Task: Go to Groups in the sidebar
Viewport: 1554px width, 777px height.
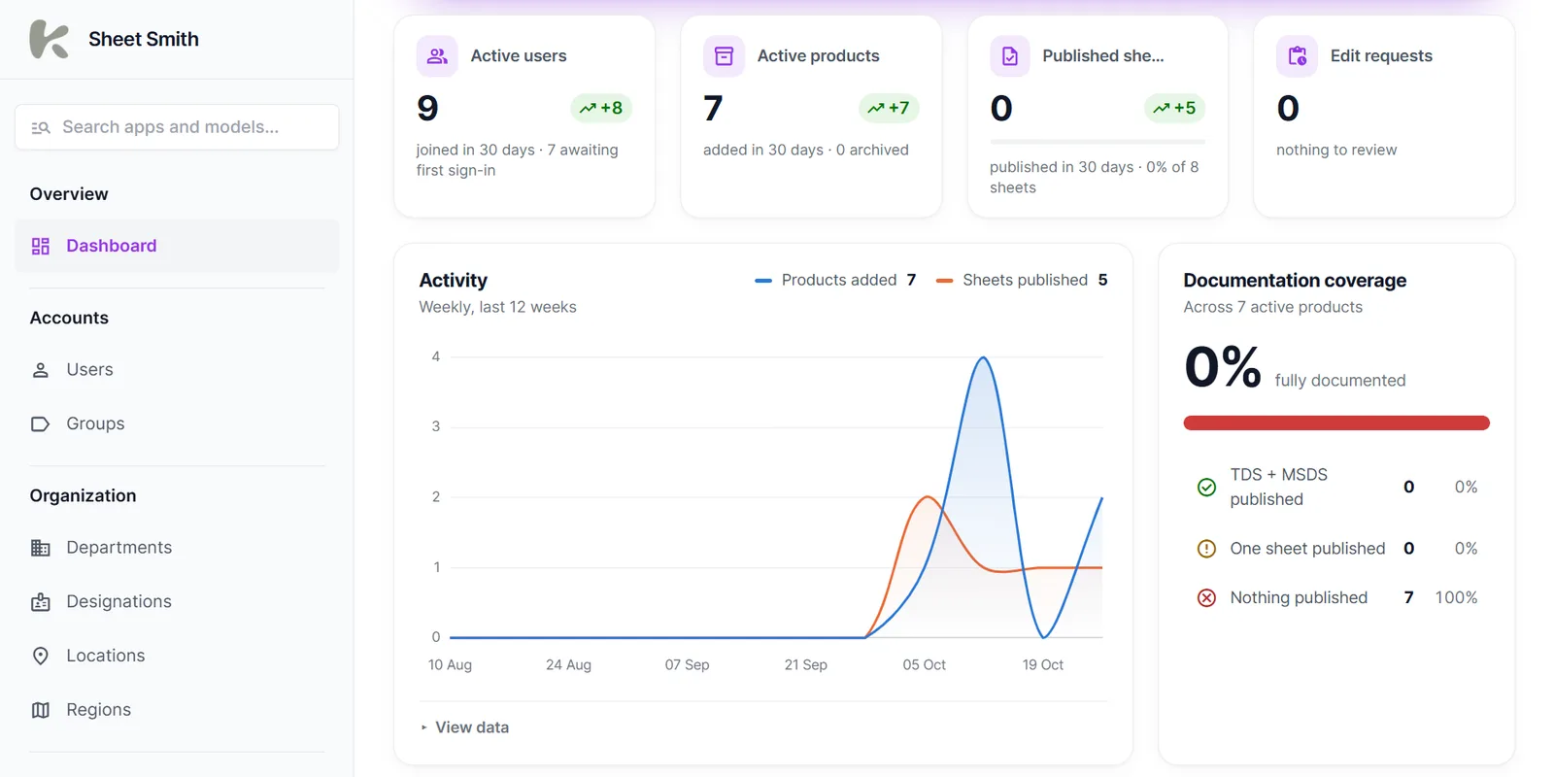Action: click(177, 424)
